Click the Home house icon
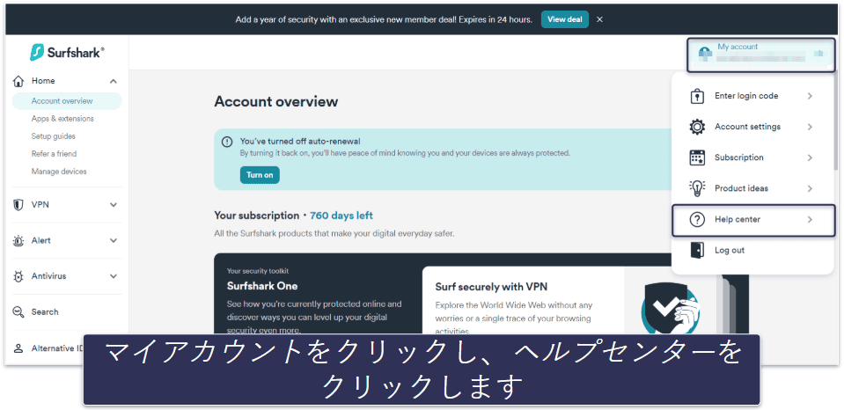Image resolution: width=844 pixels, height=410 pixels. pos(18,81)
